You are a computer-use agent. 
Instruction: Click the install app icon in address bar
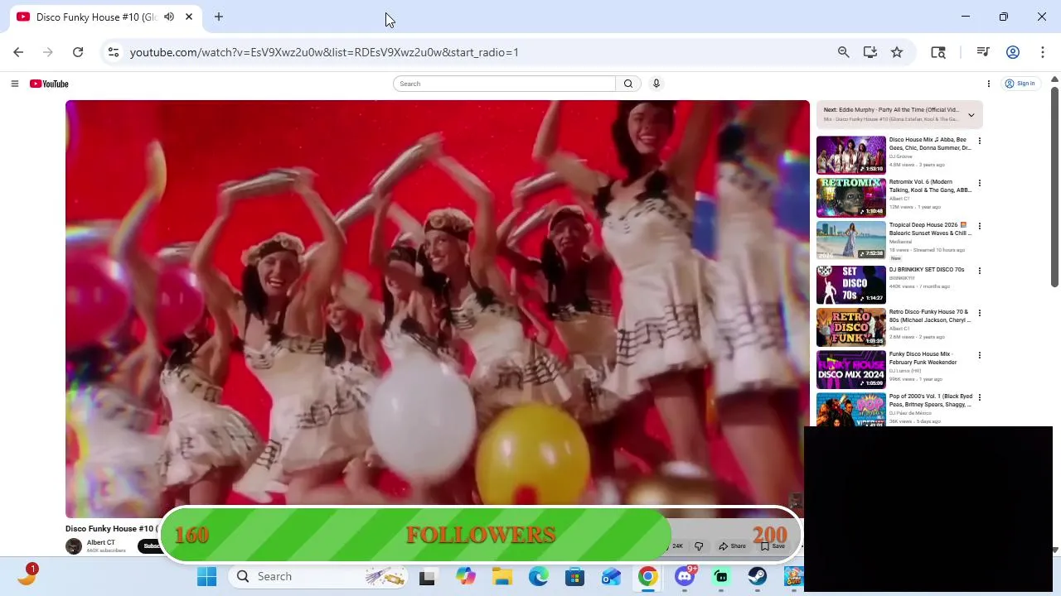pos(870,52)
